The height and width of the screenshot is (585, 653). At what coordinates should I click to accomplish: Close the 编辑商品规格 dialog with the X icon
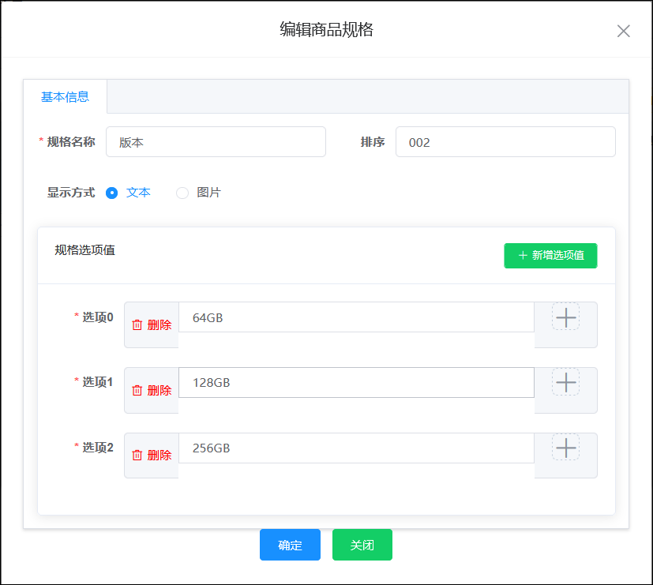[x=623, y=31]
